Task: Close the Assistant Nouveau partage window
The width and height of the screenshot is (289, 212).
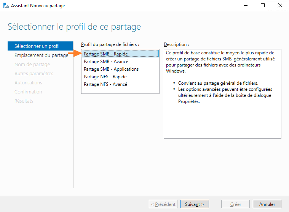Action: [x=280, y=6]
